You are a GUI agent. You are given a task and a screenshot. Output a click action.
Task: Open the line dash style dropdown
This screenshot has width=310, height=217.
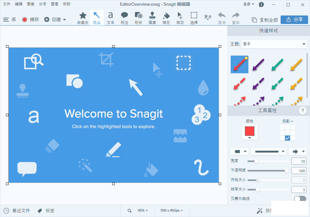pos(269,152)
